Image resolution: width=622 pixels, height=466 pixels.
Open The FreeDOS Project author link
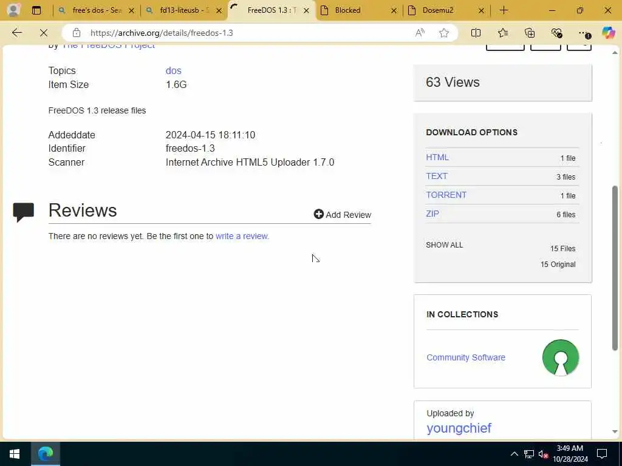(x=108, y=47)
